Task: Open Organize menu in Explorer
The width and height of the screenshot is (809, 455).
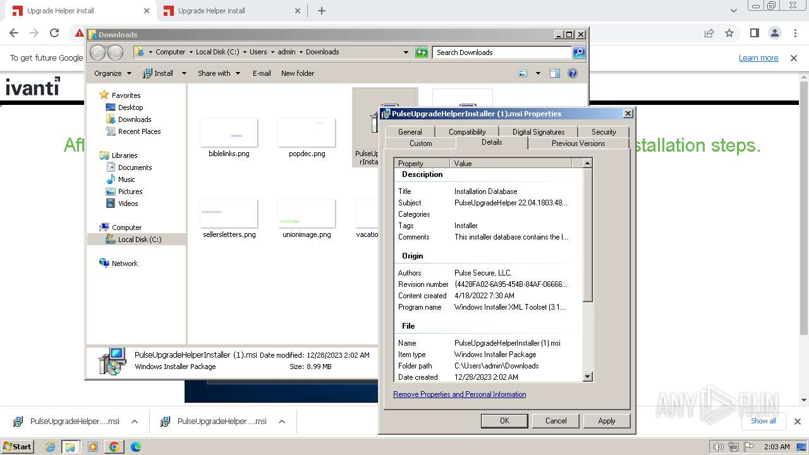Action: coord(113,73)
